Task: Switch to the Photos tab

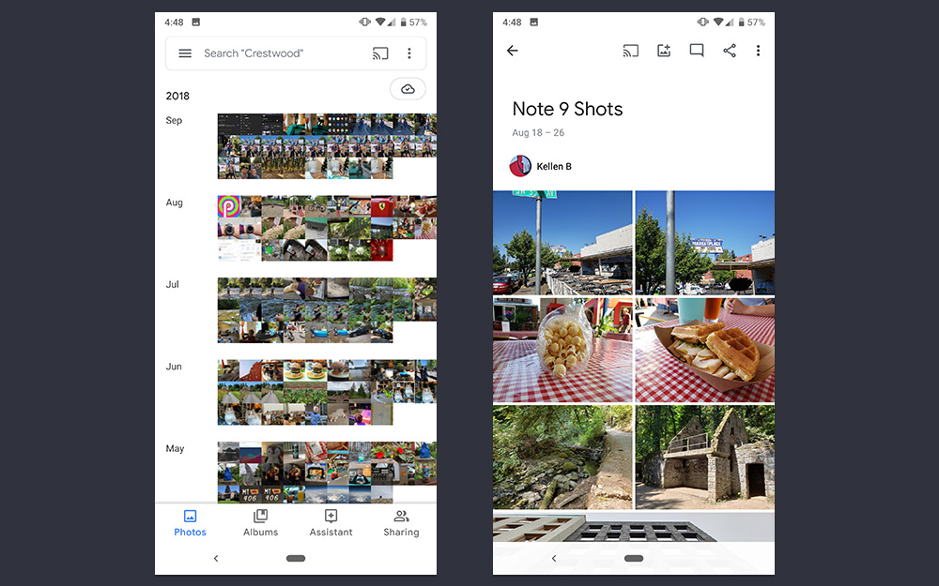Action: (190, 523)
